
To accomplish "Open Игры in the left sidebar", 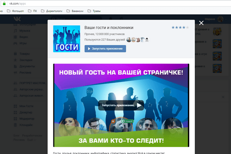I will [23, 43].
